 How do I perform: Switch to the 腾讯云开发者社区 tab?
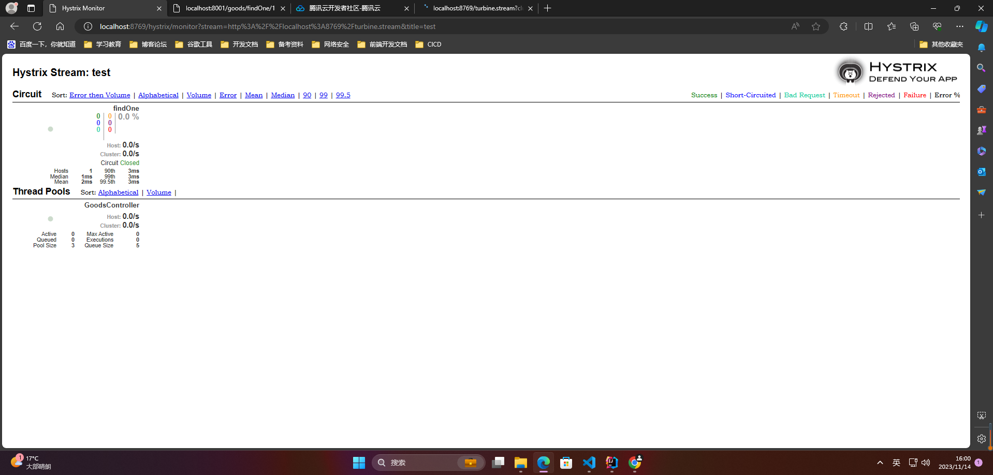pos(353,8)
